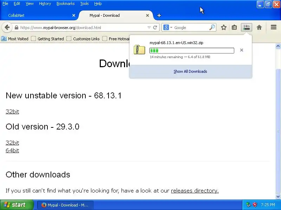
Task: Open the Bookmarks menu
Action: coord(66,3)
